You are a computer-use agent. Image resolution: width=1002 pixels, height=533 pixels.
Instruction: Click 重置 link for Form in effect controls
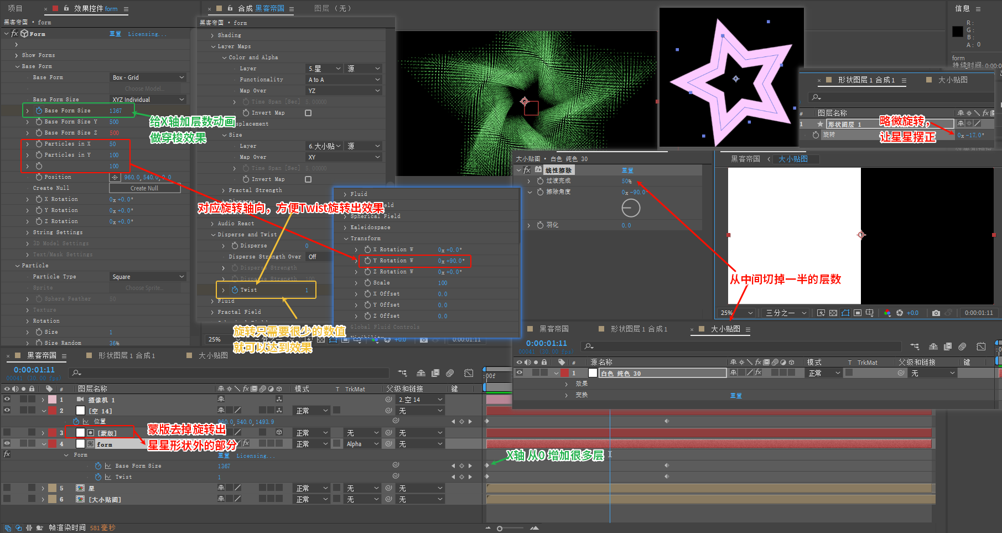[115, 34]
